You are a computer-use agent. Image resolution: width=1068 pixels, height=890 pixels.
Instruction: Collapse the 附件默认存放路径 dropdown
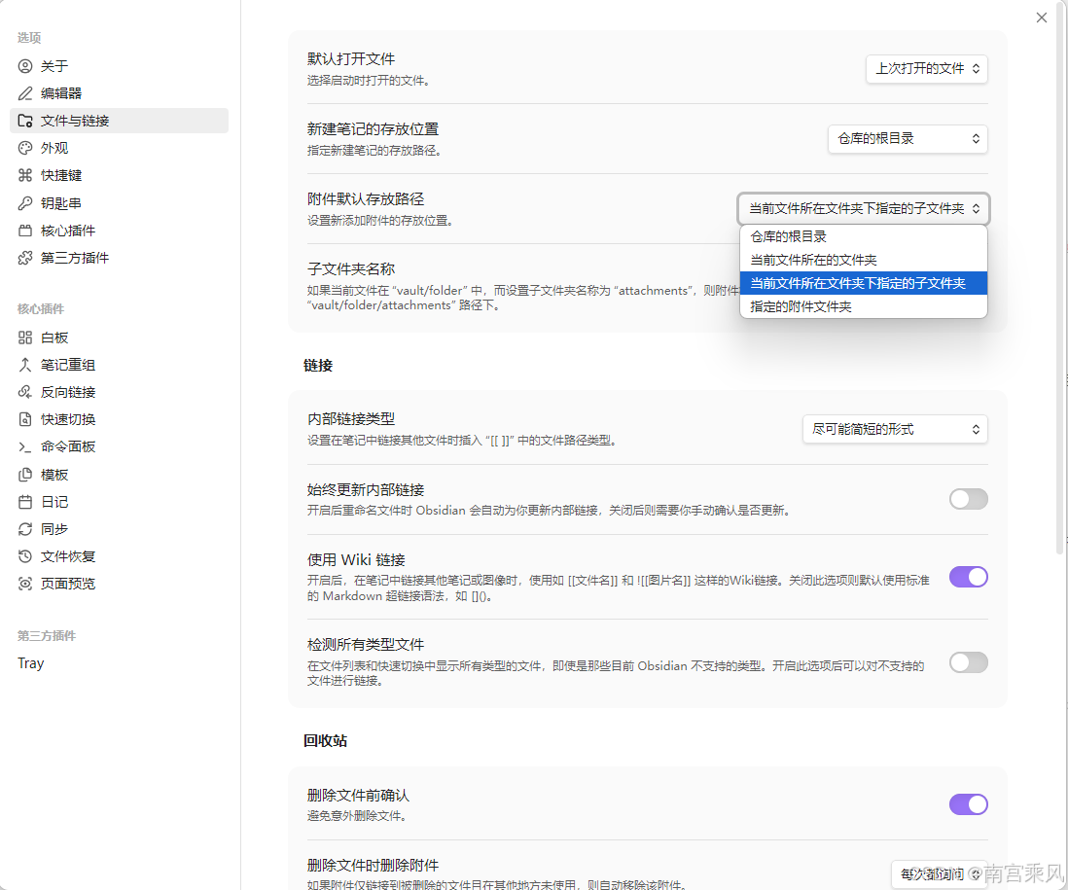click(863, 208)
